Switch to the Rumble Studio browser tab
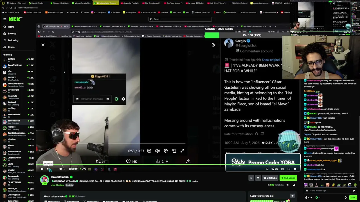The width and height of the screenshot is (360, 202). click(37, 3)
